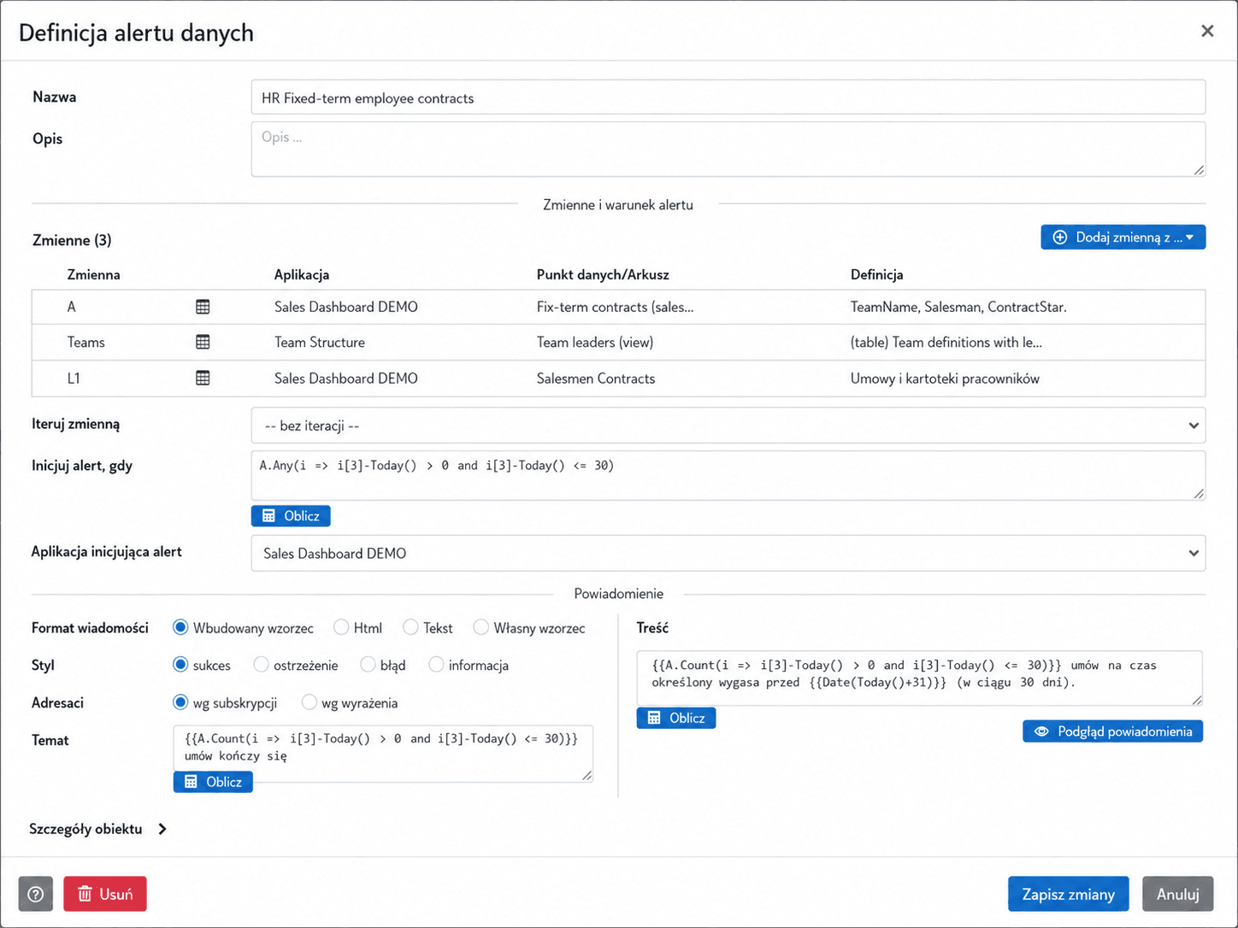
Task: Save with Zapisz zmiany button
Action: tap(1068, 894)
